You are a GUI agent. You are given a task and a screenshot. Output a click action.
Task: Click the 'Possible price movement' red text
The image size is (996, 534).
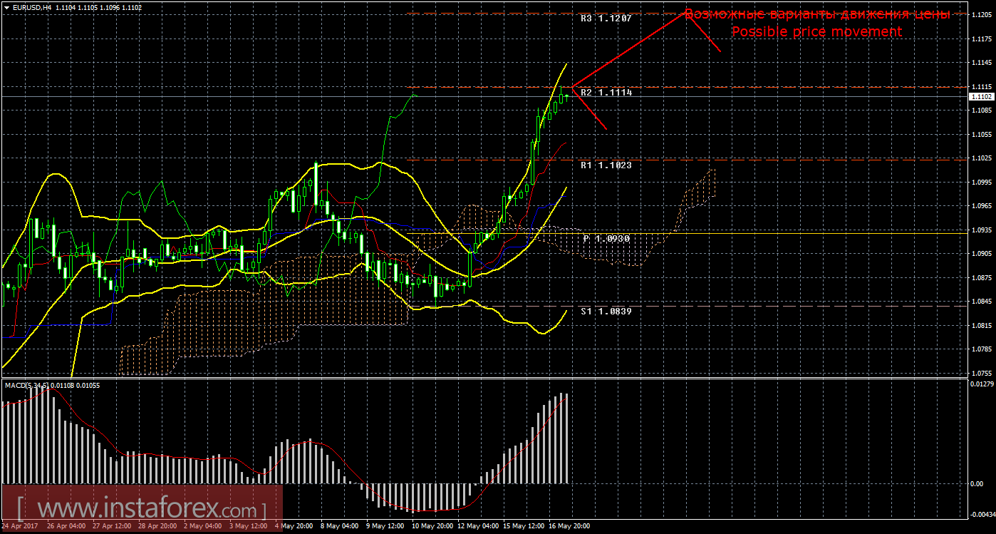point(816,32)
